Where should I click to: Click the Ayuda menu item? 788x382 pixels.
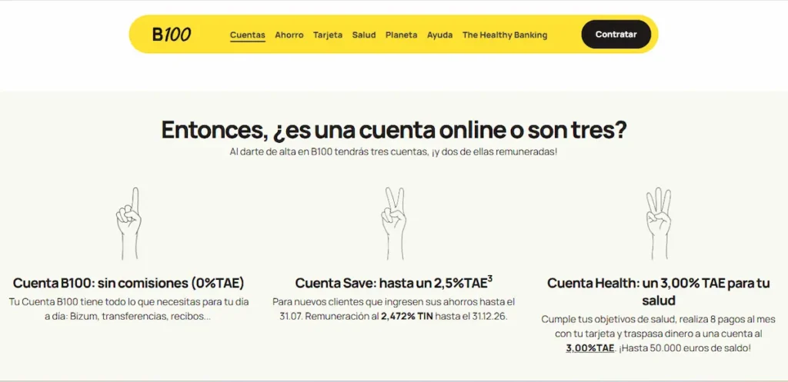(439, 35)
